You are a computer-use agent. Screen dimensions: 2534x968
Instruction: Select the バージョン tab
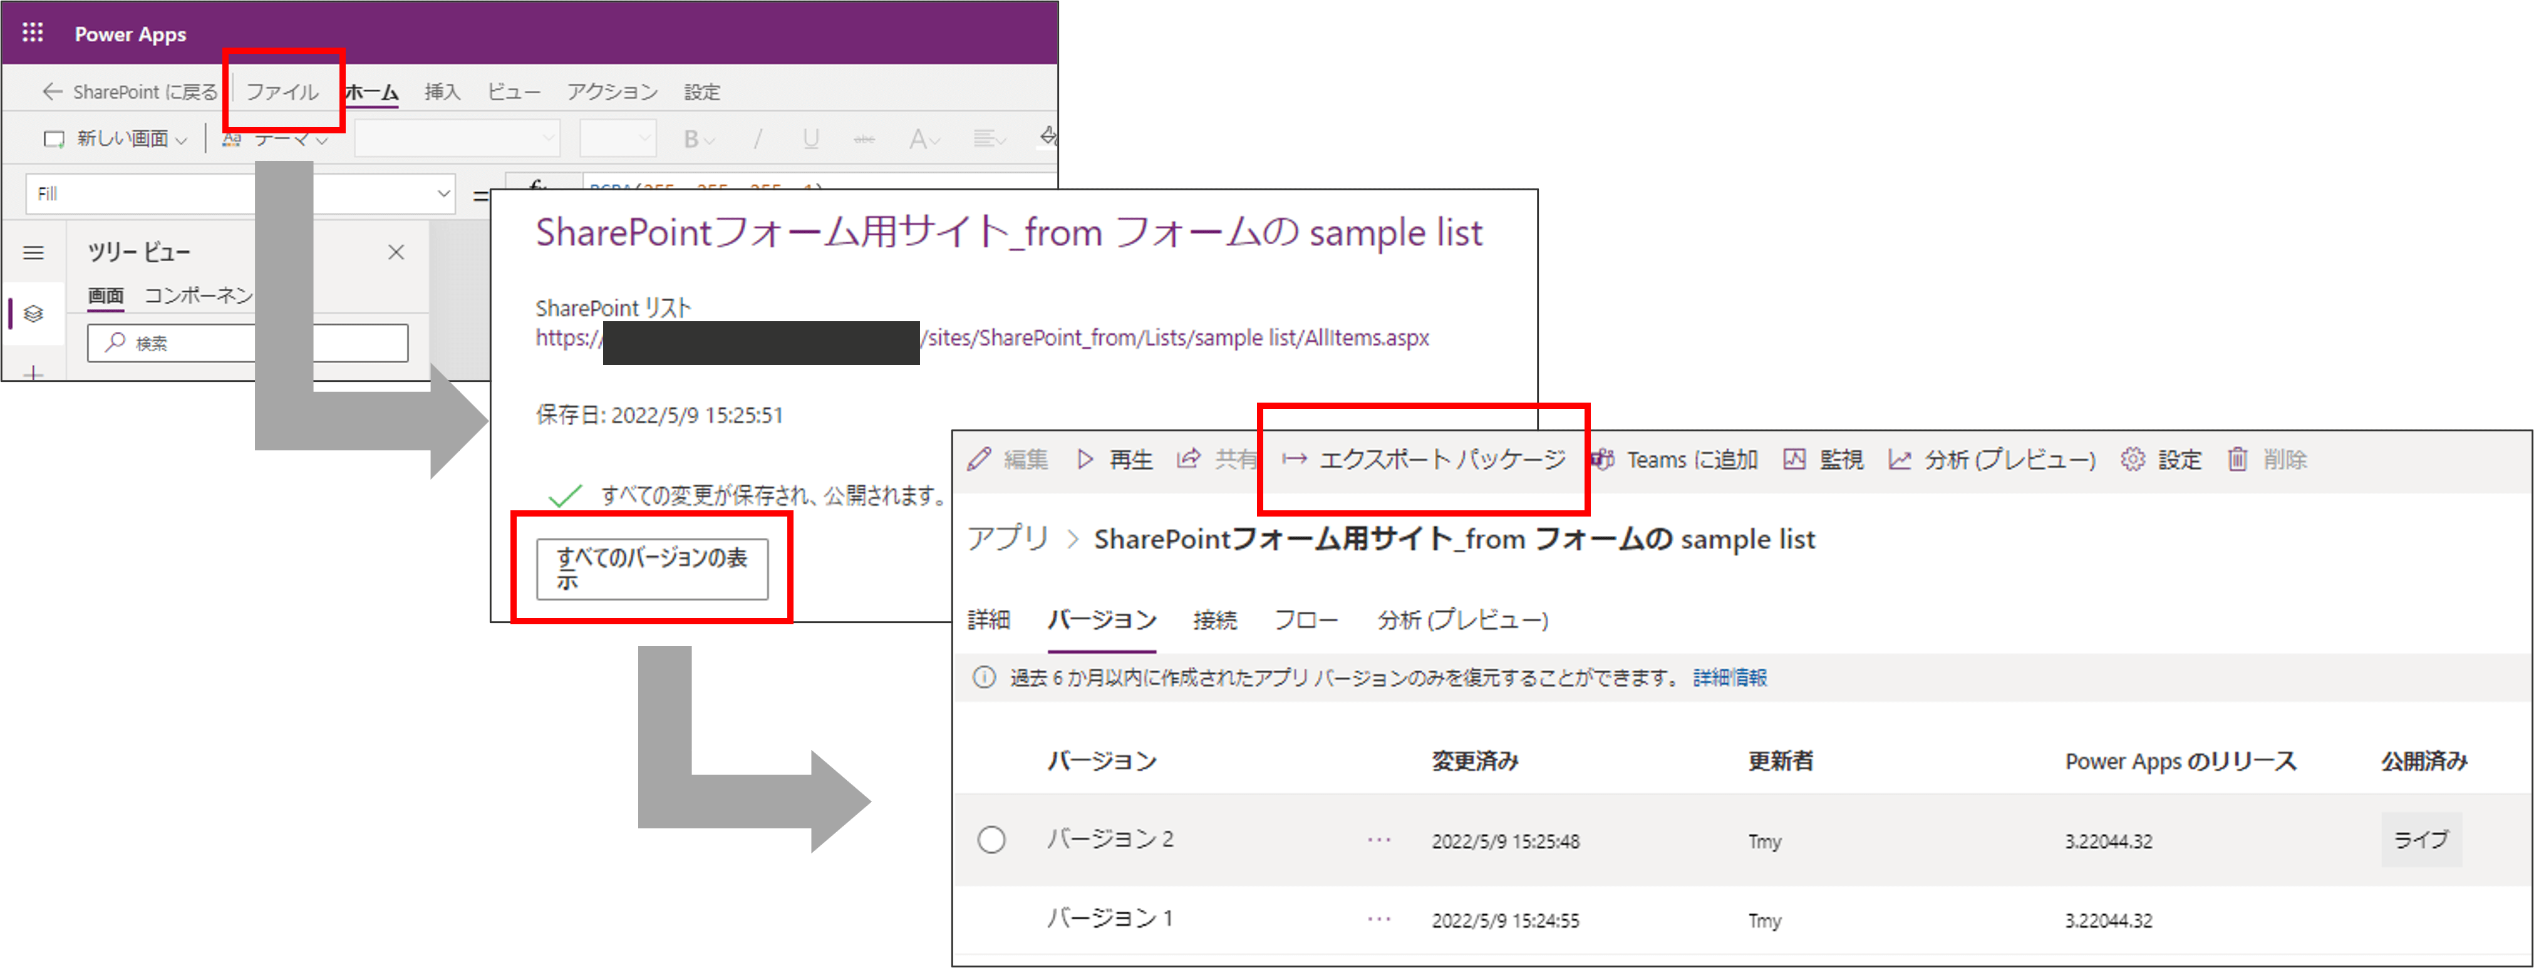(x=1102, y=620)
